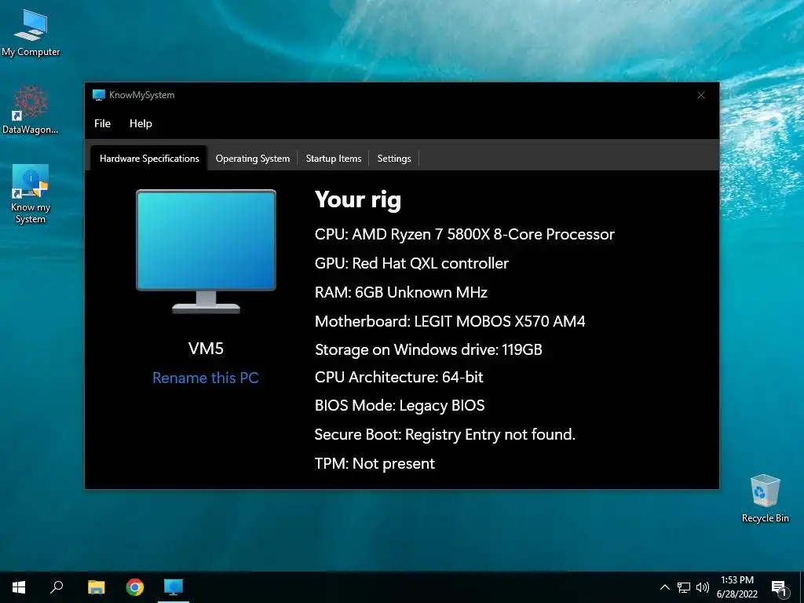Click the Your rig heading
This screenshot has width=804, height=603.
[358, 200]
